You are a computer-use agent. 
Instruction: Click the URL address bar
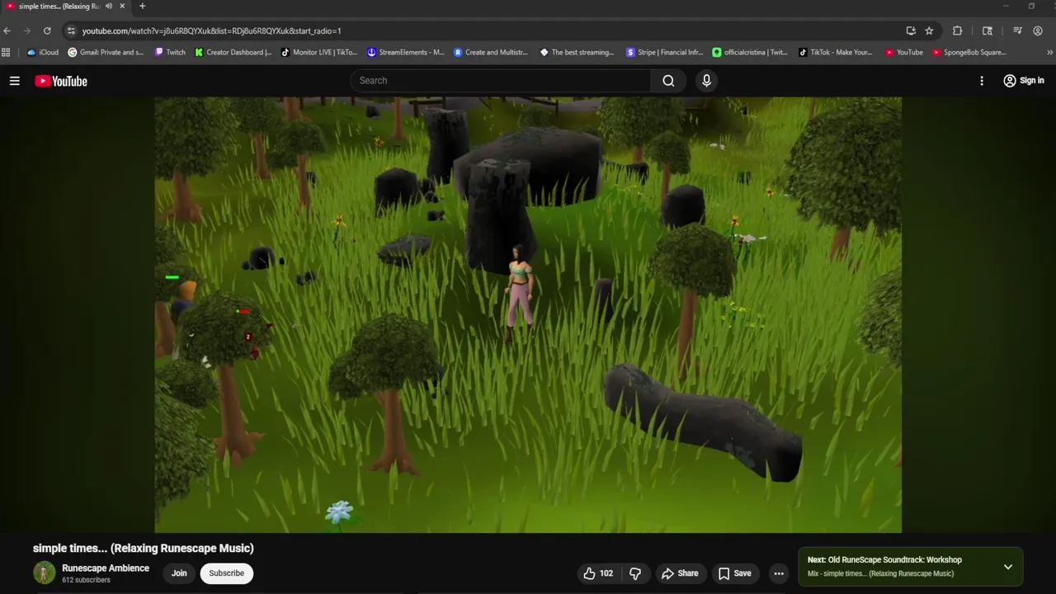coord(487,31)
